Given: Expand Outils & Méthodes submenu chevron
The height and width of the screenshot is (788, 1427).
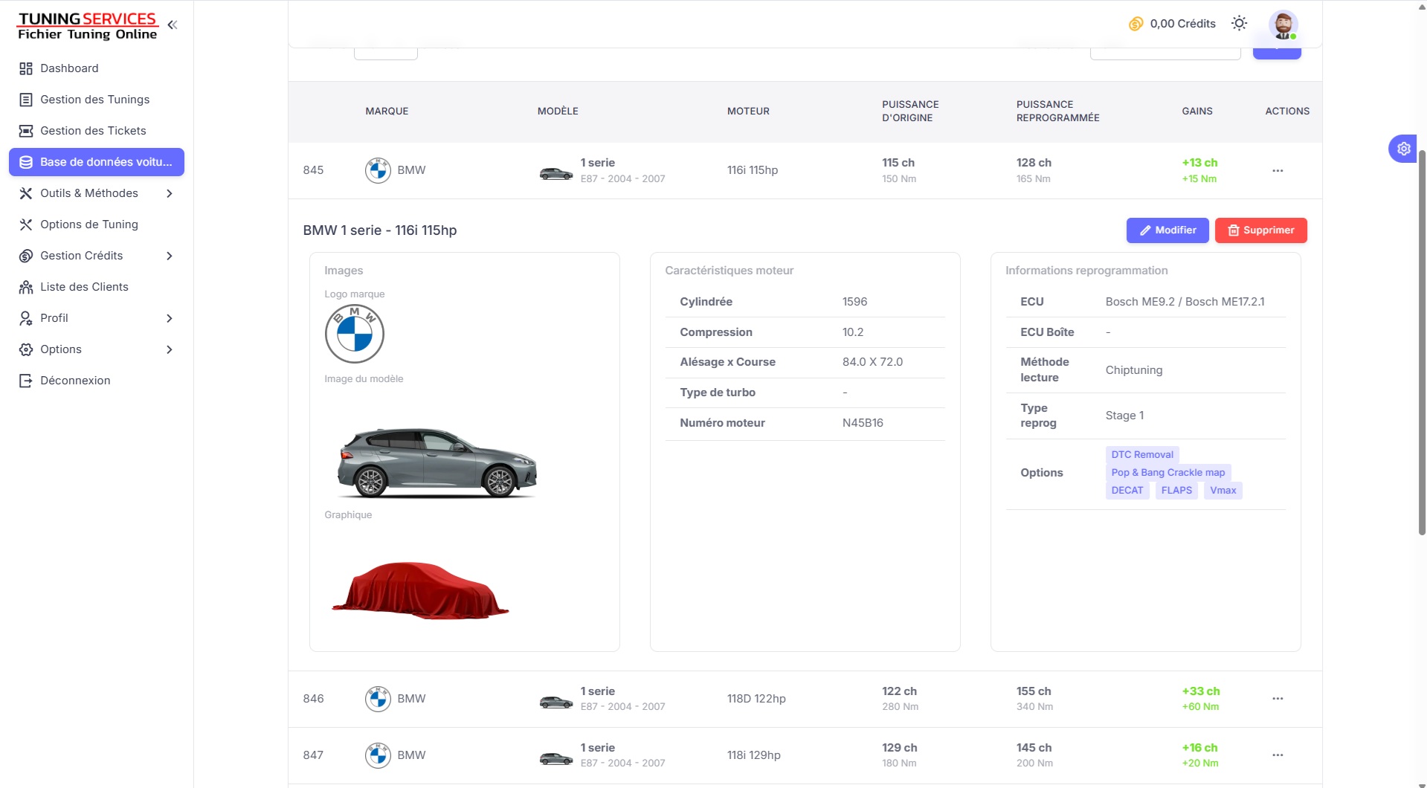Looking at the screenshot, I should [170, 193].
